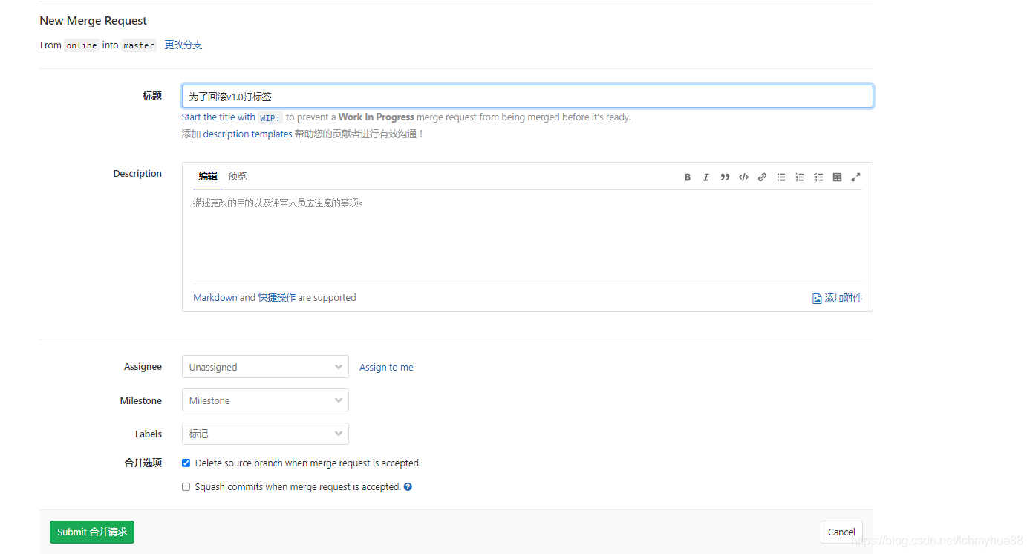Image resolution: width=1030 pixels, height=554 pixels.
Task: Toggle bold formatting in the description toolbar
Action: click(x=687, y=177)
